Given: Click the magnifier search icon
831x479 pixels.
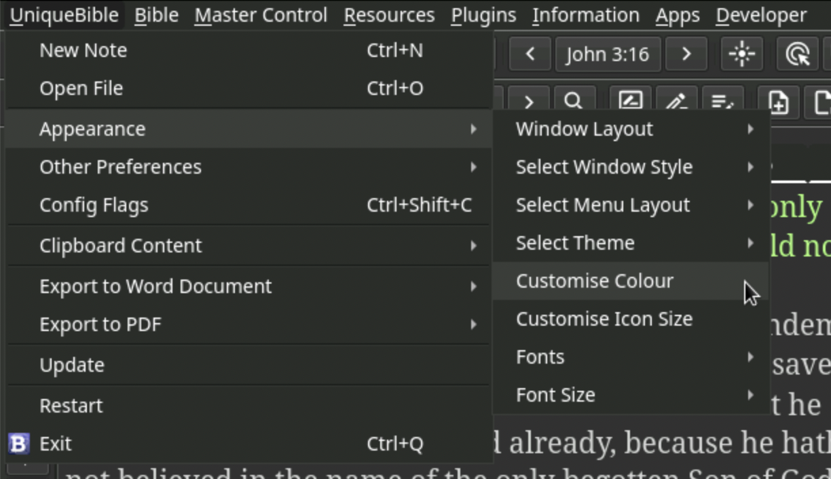Looking at the screenshot, I should [574, 101].
